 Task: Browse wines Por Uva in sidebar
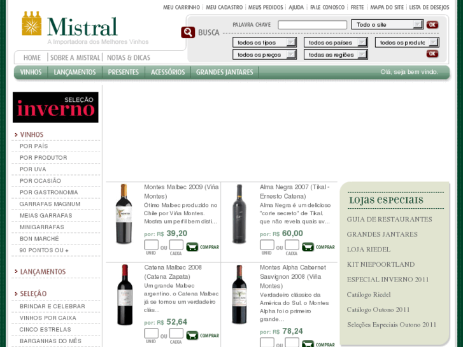coord(32,169)
